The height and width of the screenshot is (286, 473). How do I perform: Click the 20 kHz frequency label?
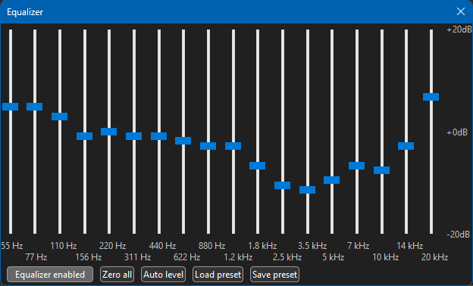click(434, 257)
